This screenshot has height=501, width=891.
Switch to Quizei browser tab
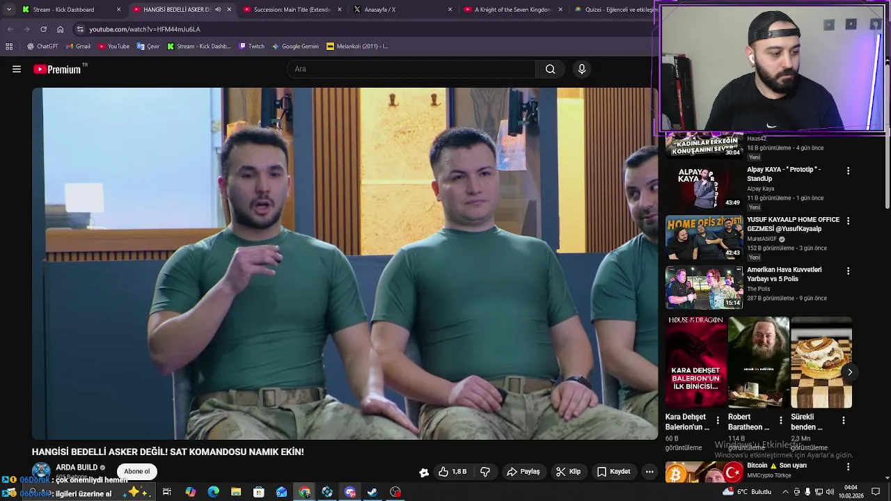pos(616,10)
